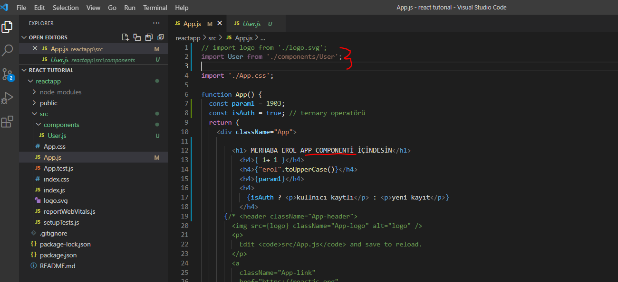Close App.js in Open Editors list
The image size is (618, 282).
pyautogui.click(x=35, y=48)
